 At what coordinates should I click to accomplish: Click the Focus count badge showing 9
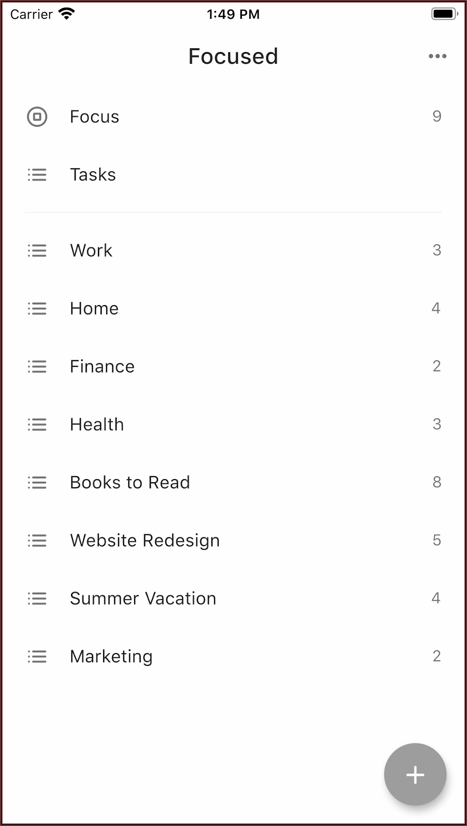(437, 116)
